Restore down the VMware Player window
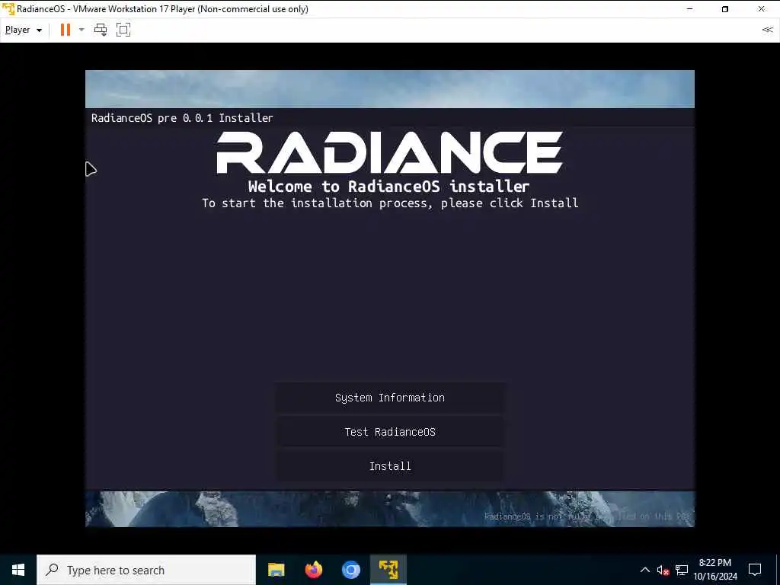780x585 pixels. (x=725, y=9)
